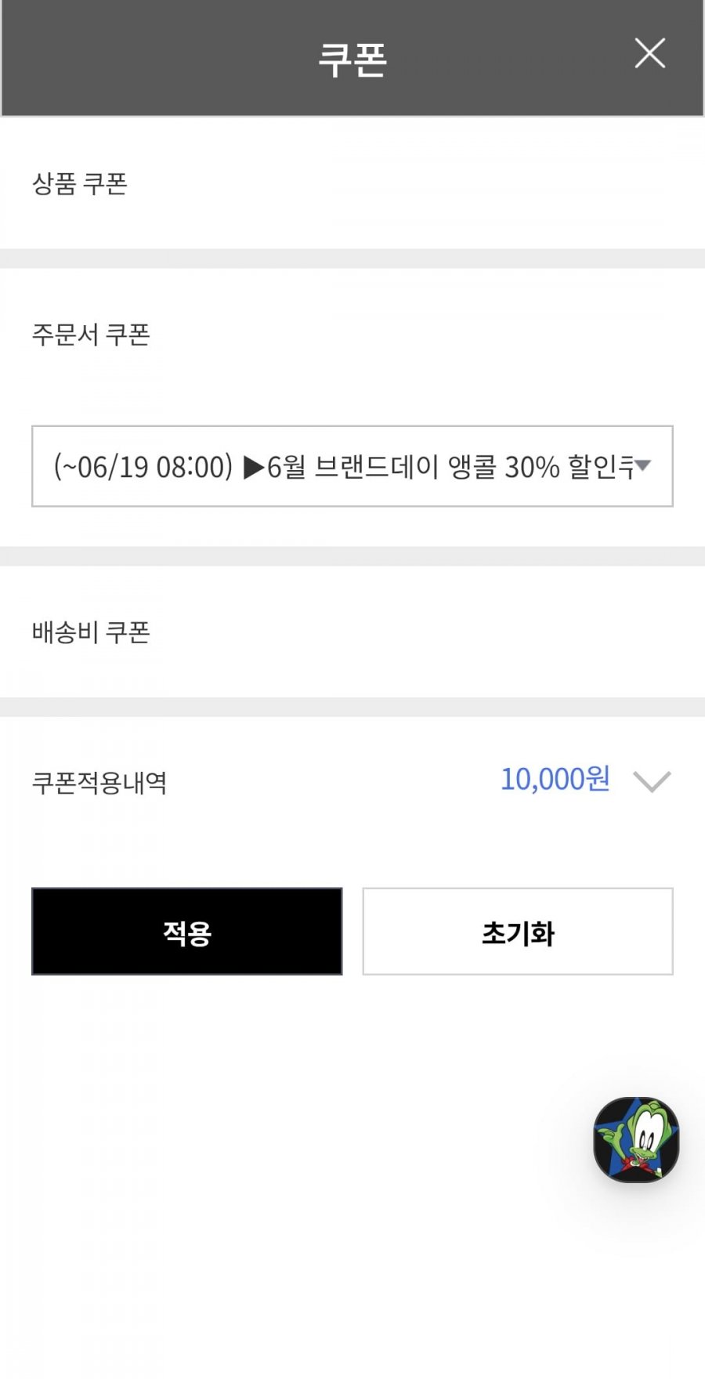
Task: Click the small triangle arrow in coupon select
Action: click(x=643, y=465)
